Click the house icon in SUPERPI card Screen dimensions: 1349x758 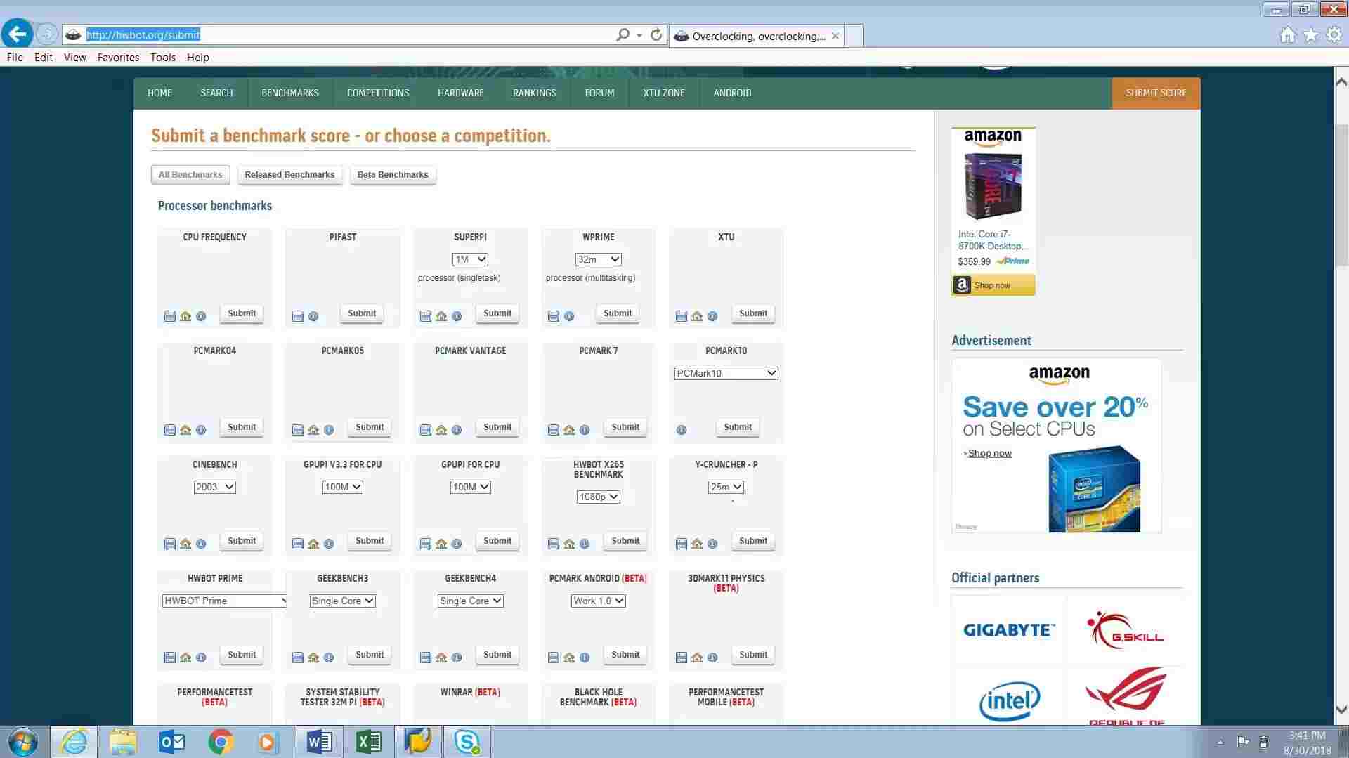441,316
